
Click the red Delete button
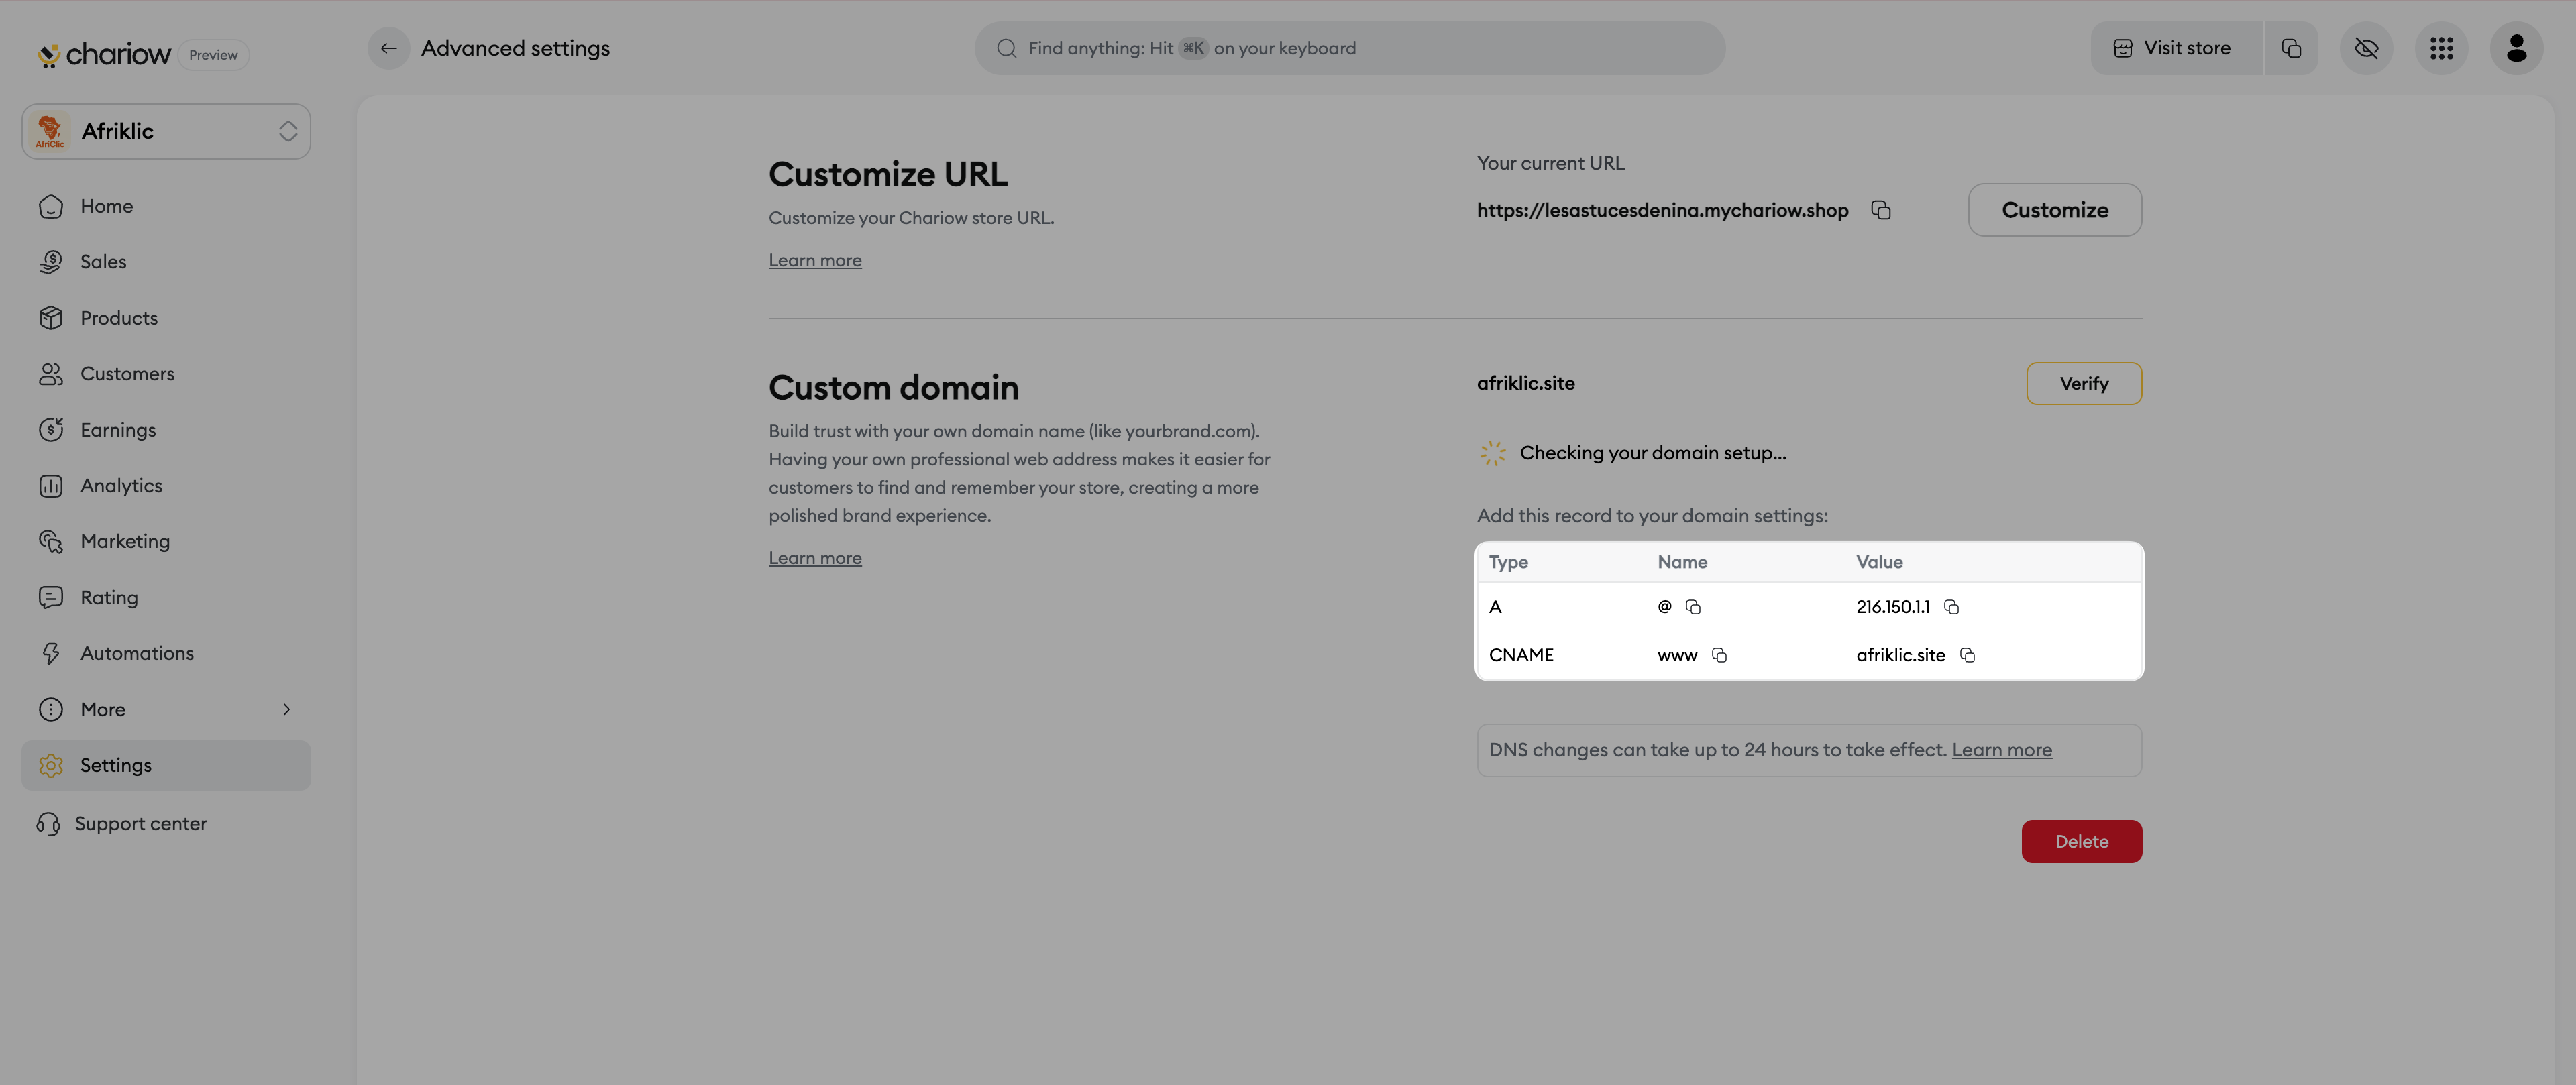[x=2081, y=841]
